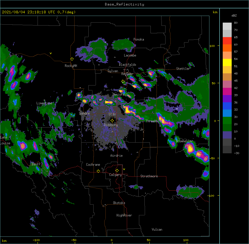Click the Cochrane city label

[x=93, y=165]
